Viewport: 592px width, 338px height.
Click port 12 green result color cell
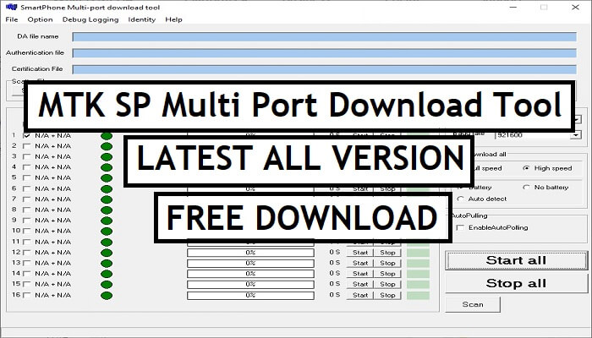(419, 253)
